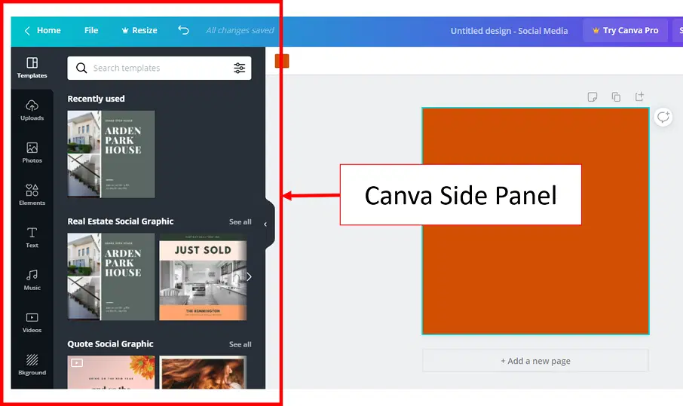The height and width of the screenshot is (406, 683).
Task: Click the orange color swatch in toolbar
Action: point(282,61)
